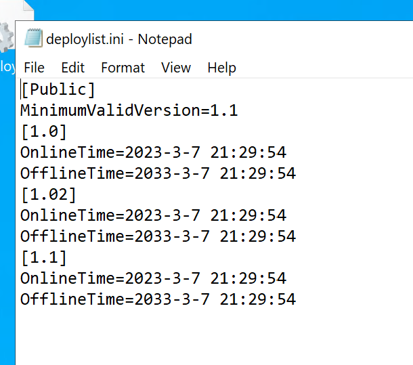Click the OfflineTime line under [1.1]

tap(158, 299)
